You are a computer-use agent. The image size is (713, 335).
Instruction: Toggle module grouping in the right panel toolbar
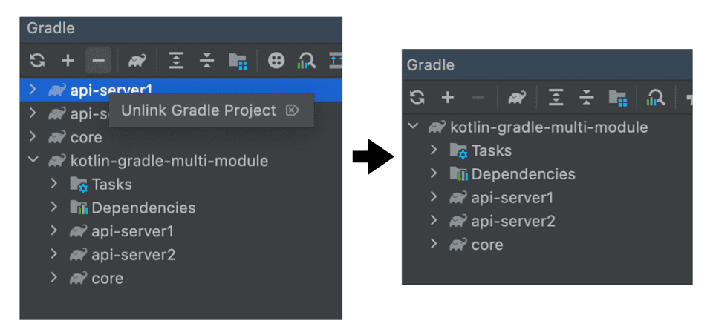617,97
